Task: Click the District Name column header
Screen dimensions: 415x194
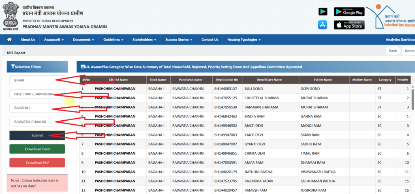Action: [x=119, y=80]
